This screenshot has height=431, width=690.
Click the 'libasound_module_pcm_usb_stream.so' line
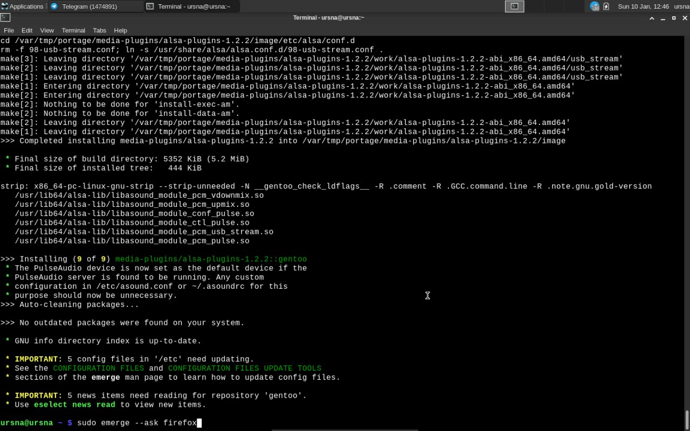[144, 232]
